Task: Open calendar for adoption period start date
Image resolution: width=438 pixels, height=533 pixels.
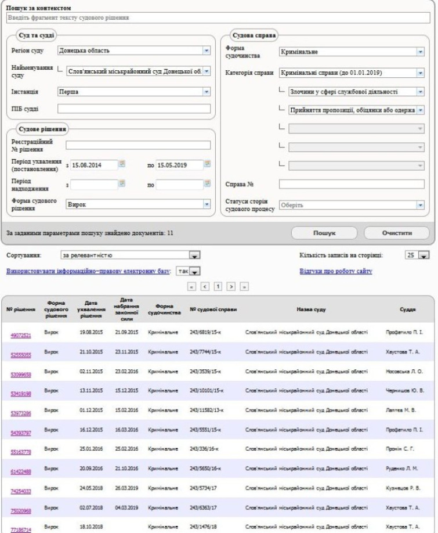Action: coord(122,165)
